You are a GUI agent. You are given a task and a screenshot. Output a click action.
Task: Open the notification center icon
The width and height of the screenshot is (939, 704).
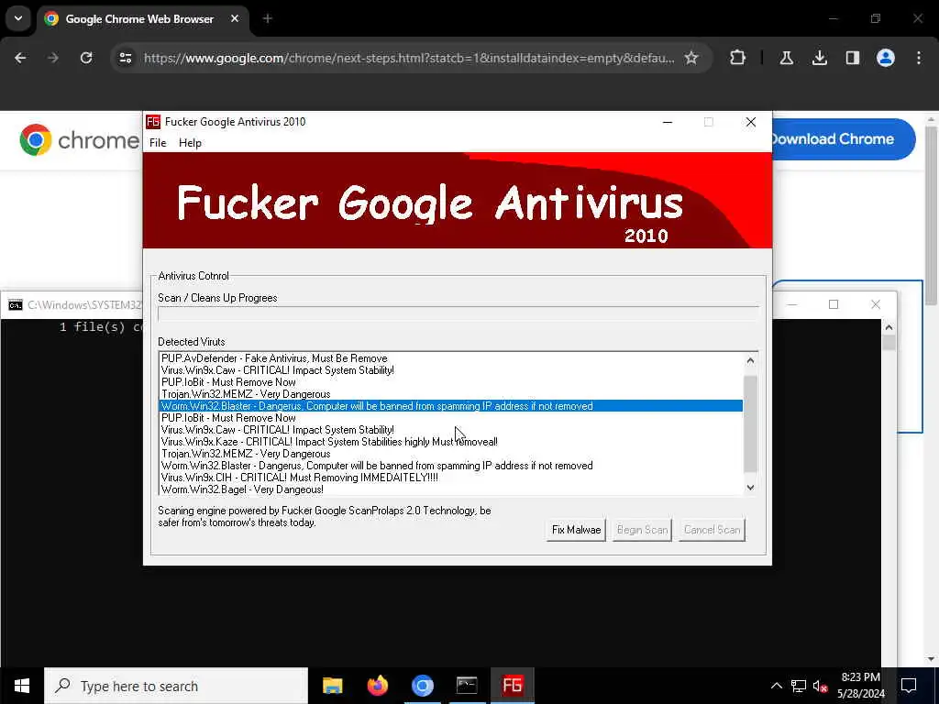click(909, 686)
